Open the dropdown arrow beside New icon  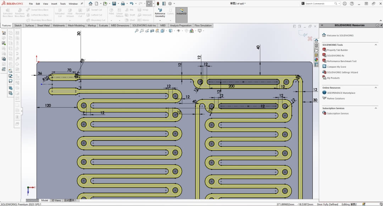click(x=100, y=4)
